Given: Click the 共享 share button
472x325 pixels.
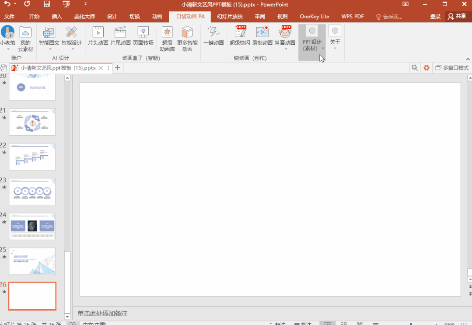Looking at the screenshot, I should [456, 17].
